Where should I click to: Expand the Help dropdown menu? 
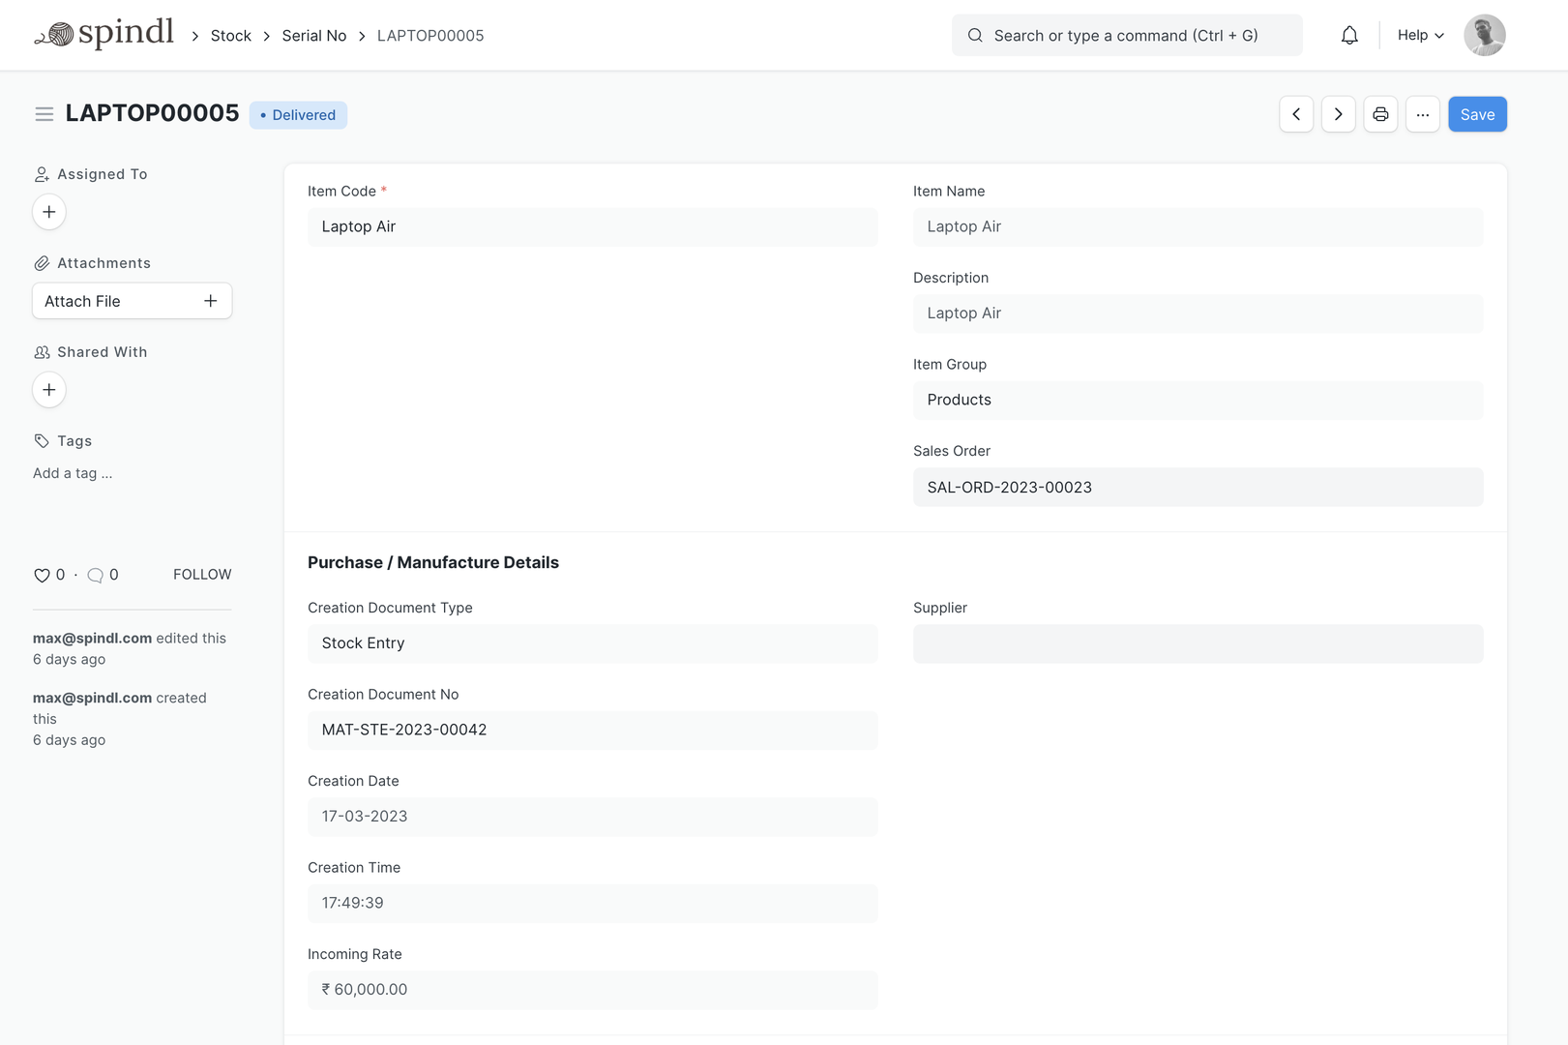(1420, 36)
